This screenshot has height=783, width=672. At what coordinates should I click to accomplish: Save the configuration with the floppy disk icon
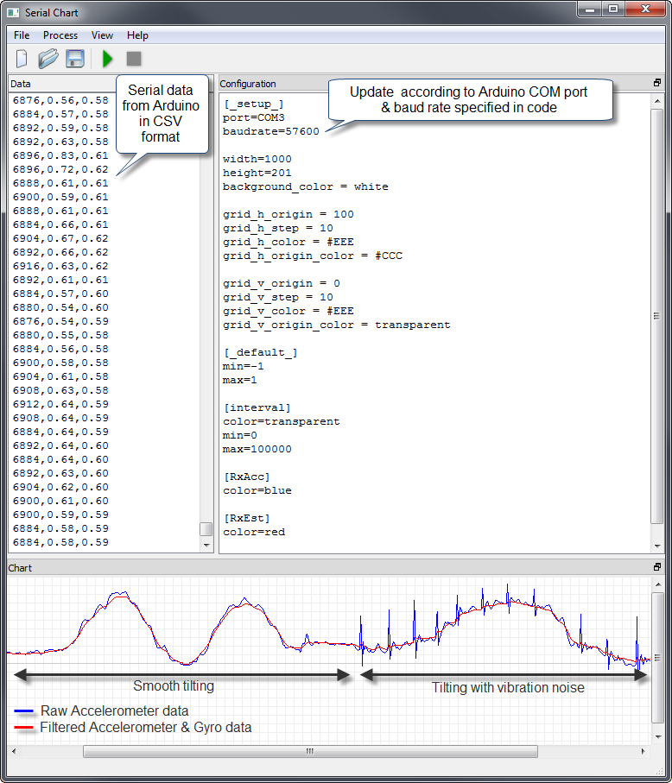[75, 59]
